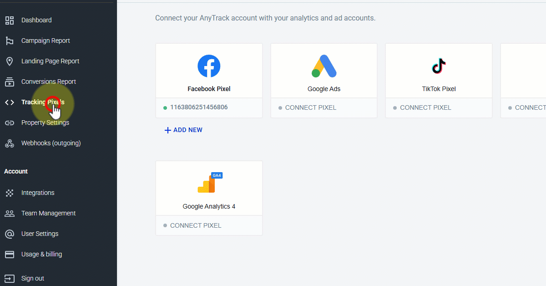Go to Integrations

click(x=38, y=193)
